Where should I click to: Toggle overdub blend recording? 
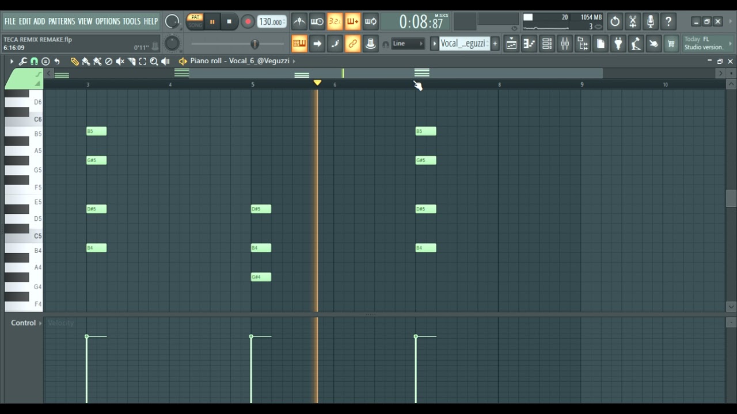click(353, 22)
